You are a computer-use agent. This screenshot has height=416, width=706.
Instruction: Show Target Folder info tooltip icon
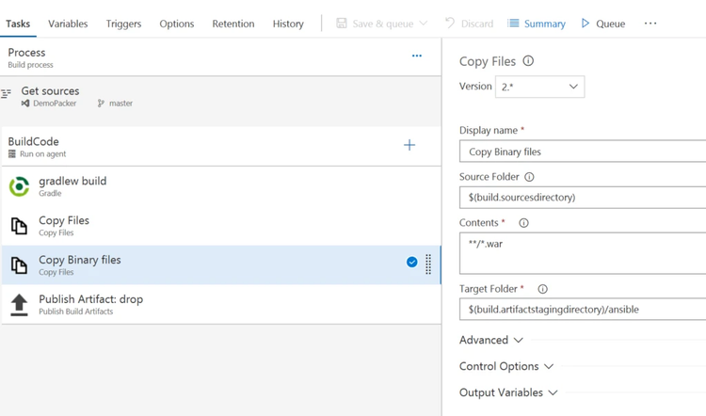pyautogui.click(x=542, y=289)
